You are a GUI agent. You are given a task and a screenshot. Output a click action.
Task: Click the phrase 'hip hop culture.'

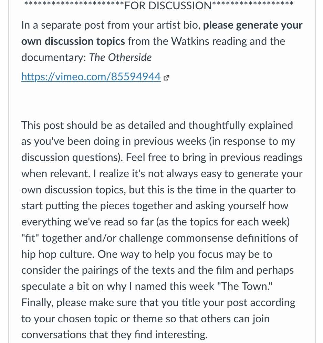pos(58,254)
